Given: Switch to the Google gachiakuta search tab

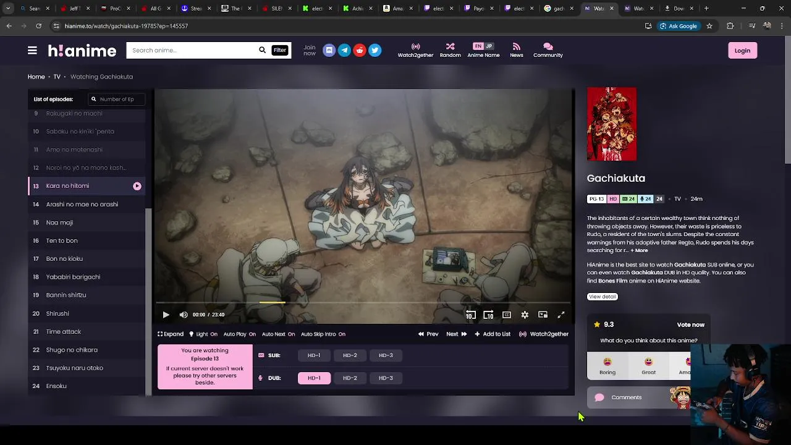Looking at the screenshot, I should pos(560,9).
